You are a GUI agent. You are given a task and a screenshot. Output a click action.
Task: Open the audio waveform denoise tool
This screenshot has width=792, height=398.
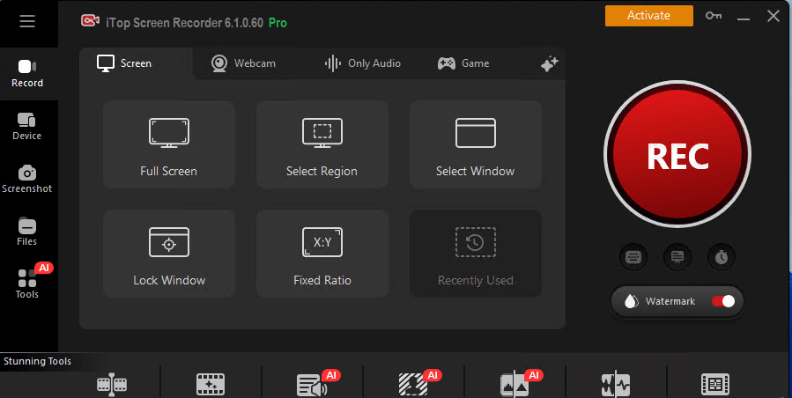pos(616,385)
